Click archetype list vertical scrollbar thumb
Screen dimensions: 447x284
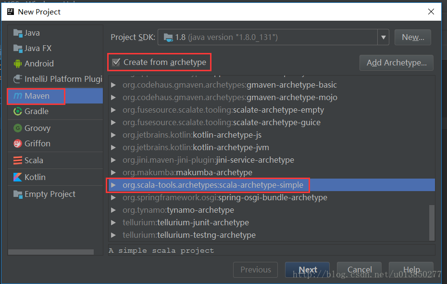click(432, 223)
